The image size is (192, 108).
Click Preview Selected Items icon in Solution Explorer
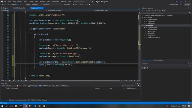(165, 11)
